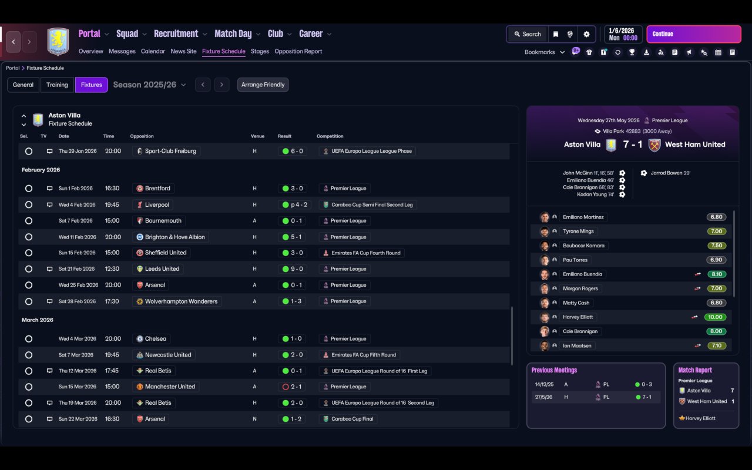Open the Match Day dropdown menu
Screen dimensions: 752x470
(237, 34)
